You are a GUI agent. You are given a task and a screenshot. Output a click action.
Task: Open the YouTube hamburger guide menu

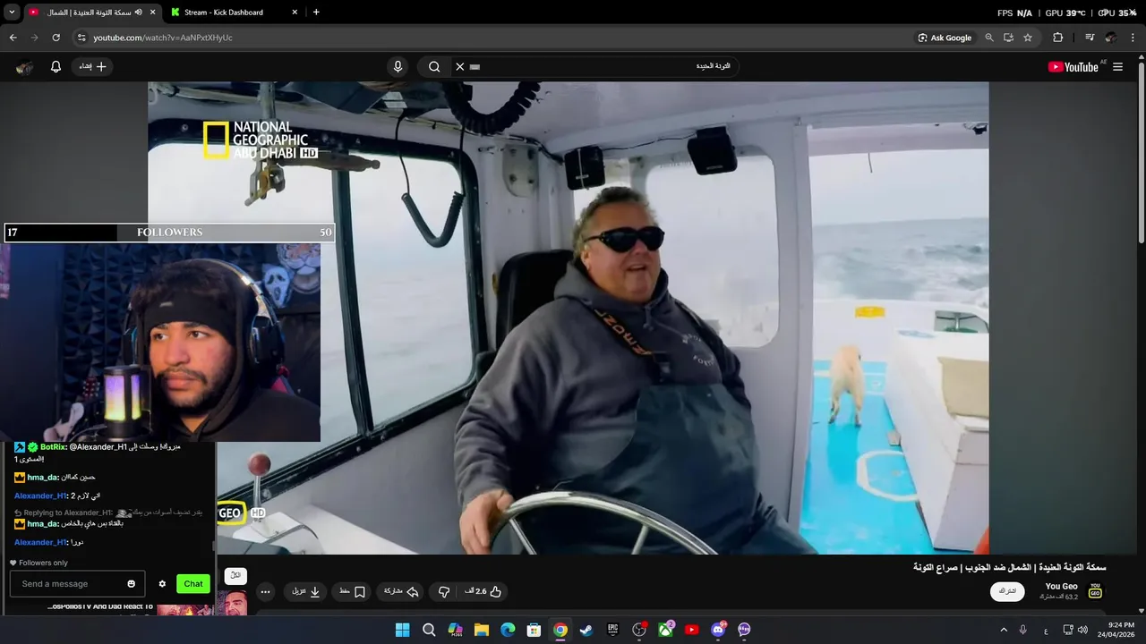pyautogui.click(x=1117, y=67)
